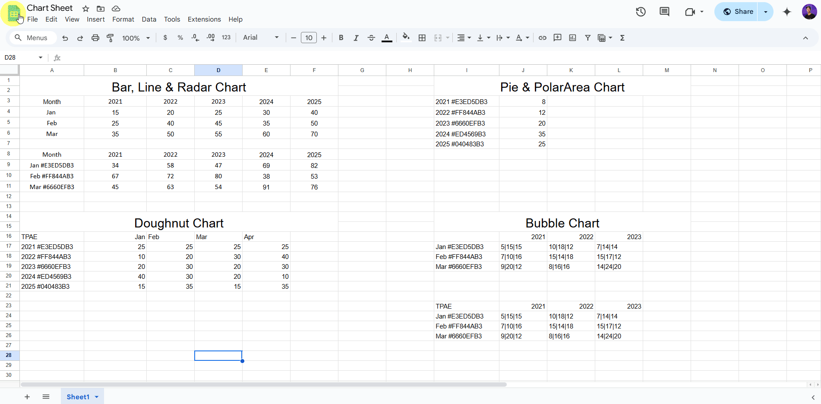Select the paint format tool
821x404 pixels.
coord(110,38)
